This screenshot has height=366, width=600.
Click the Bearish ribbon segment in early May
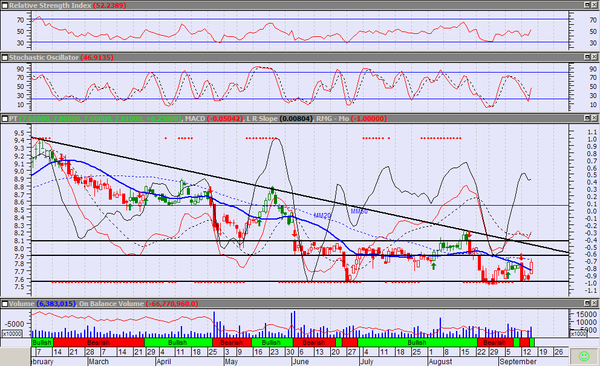tap(232, 342)
